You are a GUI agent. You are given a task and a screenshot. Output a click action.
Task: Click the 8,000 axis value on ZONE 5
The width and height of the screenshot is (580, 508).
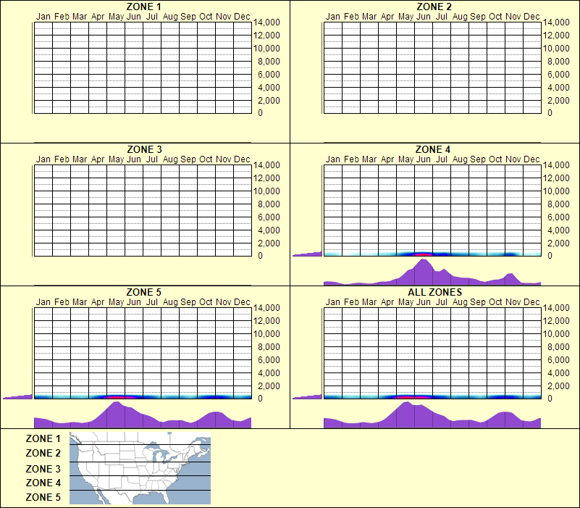(269, 347)
